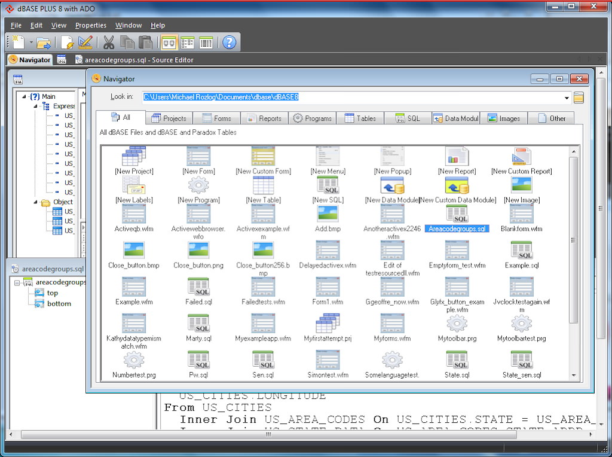The height and width of the screenshot is (457, 612).
Task: Select the areacodegroups.sql Source Editor tab
Action: [x=134, y=60]
